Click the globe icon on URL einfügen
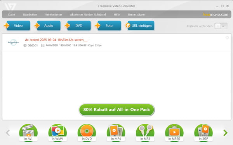Screen dimensions: 233x145 (x=128, y=26)
